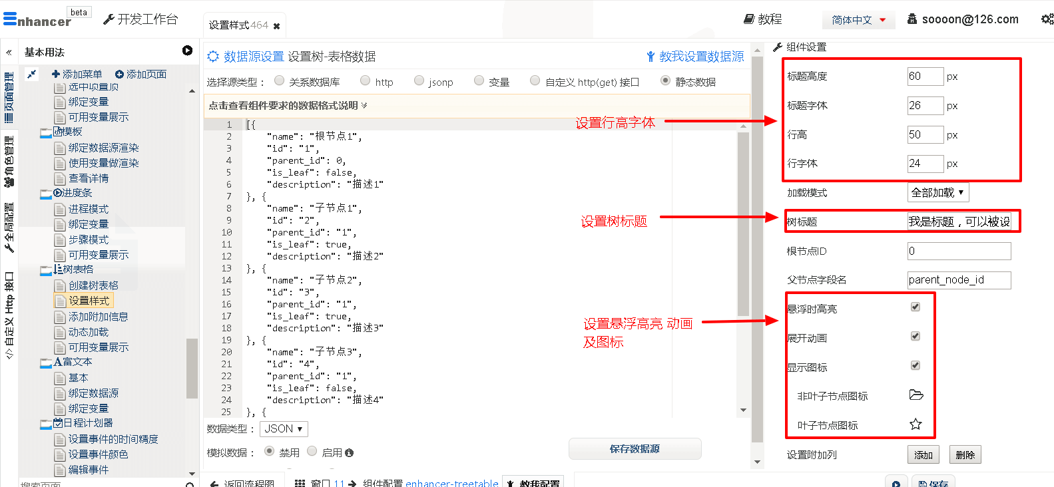The width and height of the screenshot is (1054, 487).
Task: Open the 绑定数据源渲染 page in the tree
Action: (103, 148)
